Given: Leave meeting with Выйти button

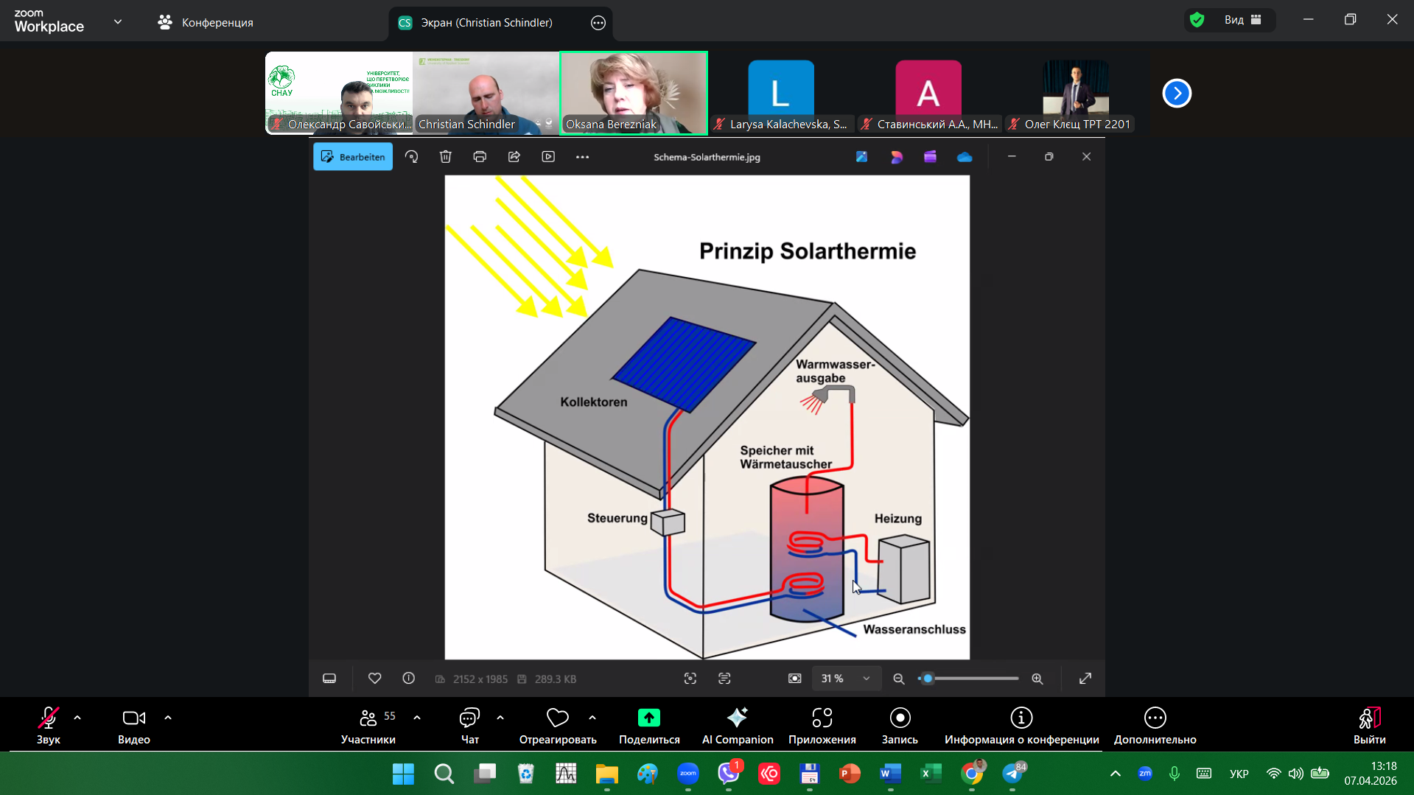Looking at the screenshot, I should pos(1369,725).
